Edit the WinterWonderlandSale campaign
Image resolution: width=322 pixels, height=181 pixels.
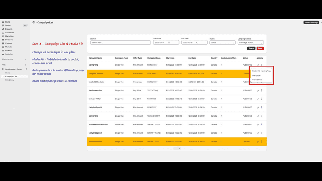click(x=258, y=125)
